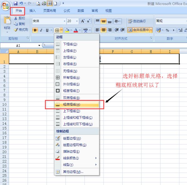Image resolution: width=187 pixels, height=185 pixels.
Task: Open the 宋体 font name dropdown
Action: [65, 21]
